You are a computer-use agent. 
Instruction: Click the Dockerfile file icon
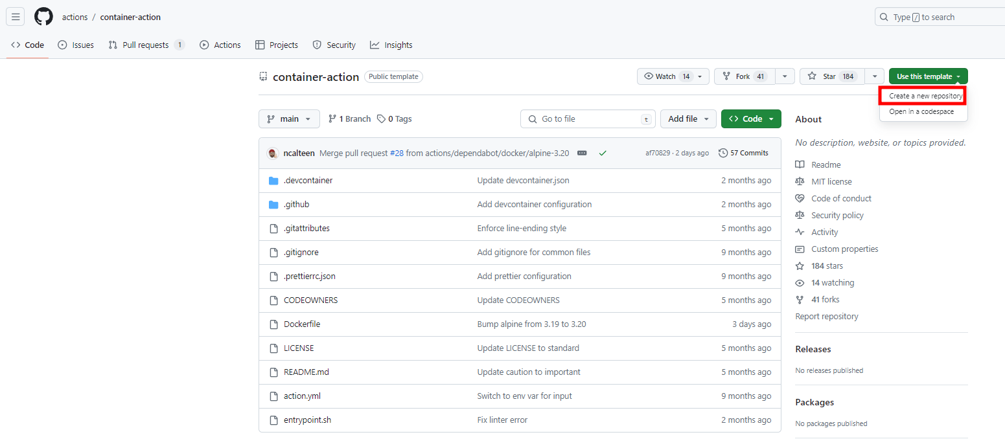pyautogui.click(x=273, y=324)
